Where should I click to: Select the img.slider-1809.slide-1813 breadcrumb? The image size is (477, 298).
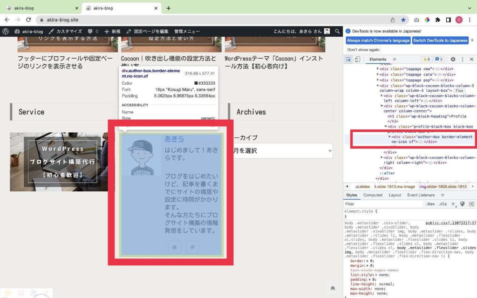tap(443, 186)
